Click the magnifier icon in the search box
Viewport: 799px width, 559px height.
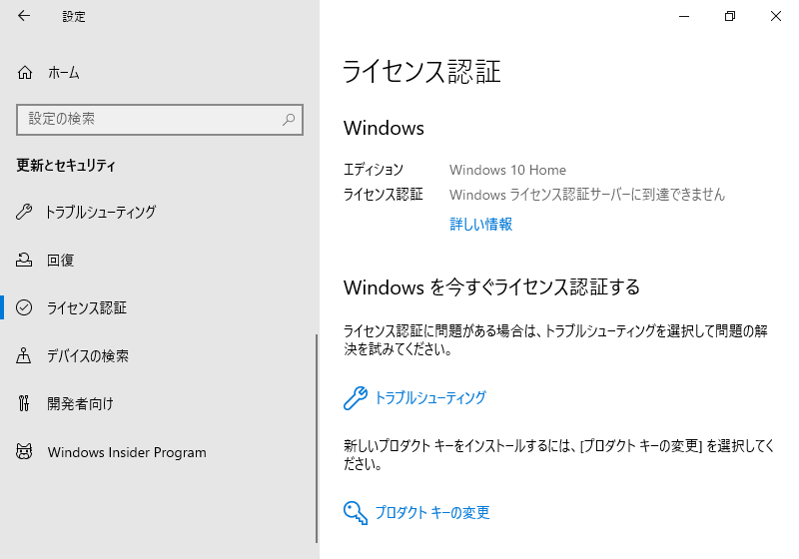tap(289, 120)
